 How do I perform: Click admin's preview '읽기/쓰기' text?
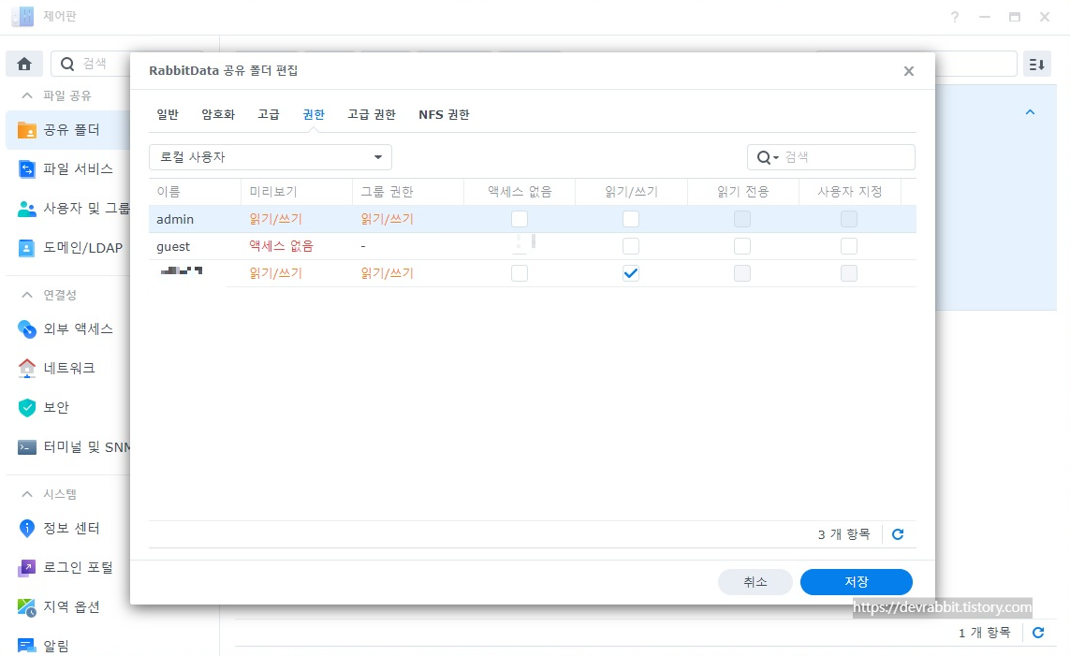click(275, 219)
